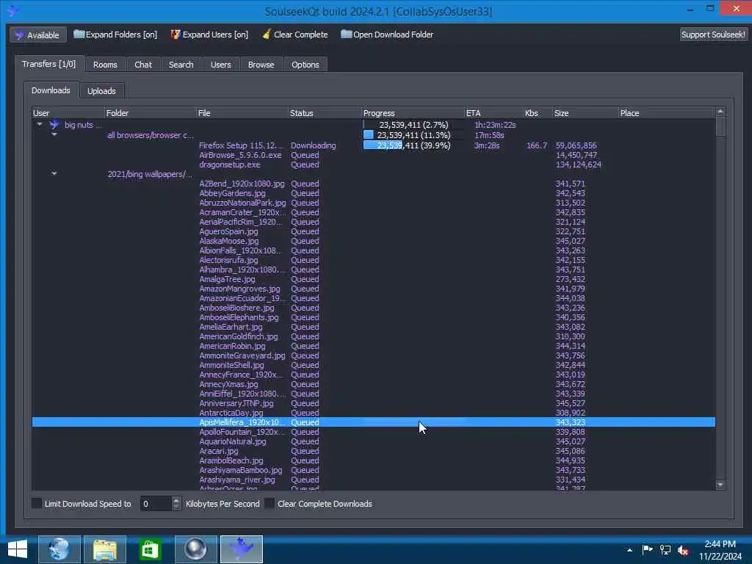Select the Firefox Setup 115.12 file row
The width and height of the screenshot is (752, 564).
tap(373, 145)
